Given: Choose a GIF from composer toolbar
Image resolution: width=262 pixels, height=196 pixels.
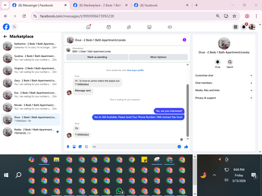Looking at the screenshot, I should pyautogui.click(x=86, y=147).
